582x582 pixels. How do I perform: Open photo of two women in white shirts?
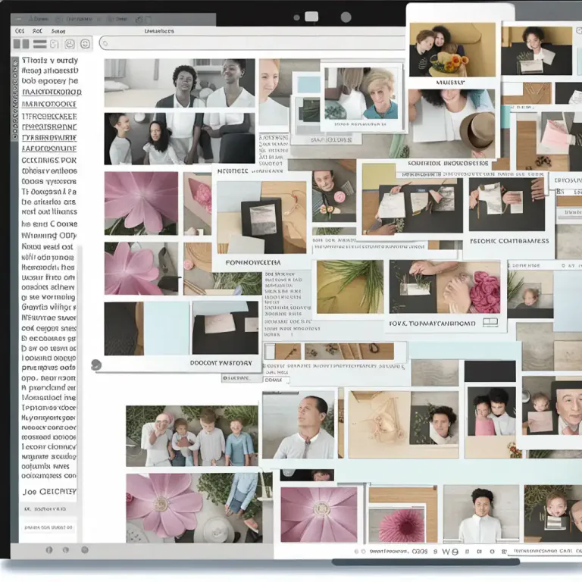pos(180,83)
